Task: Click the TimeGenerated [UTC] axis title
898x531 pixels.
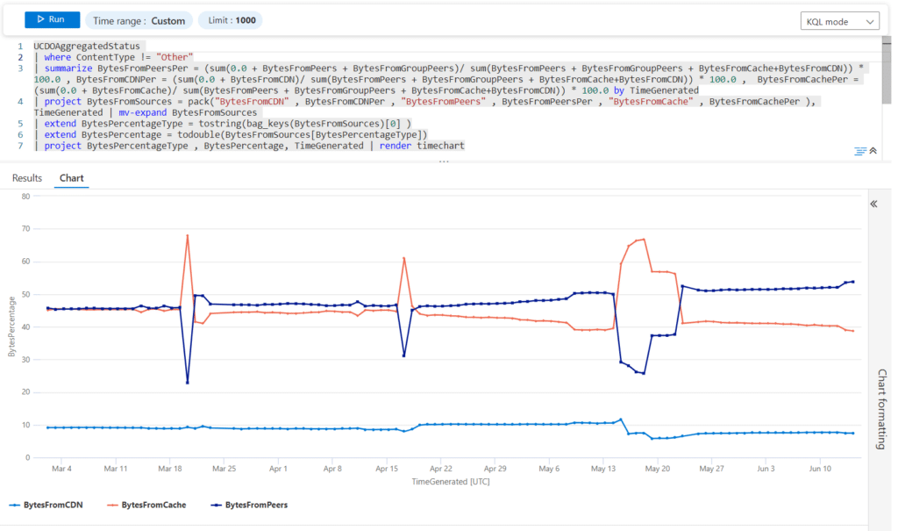Action: tap(451, 482)
